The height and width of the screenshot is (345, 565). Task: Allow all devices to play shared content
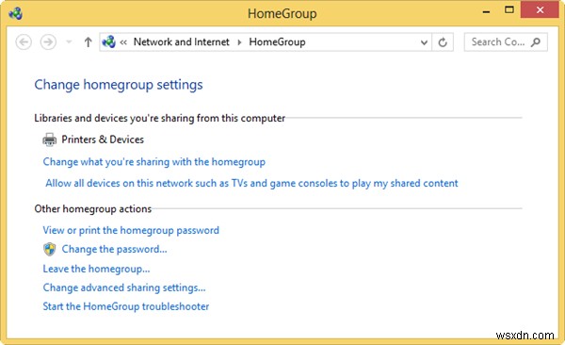point(251,183)
